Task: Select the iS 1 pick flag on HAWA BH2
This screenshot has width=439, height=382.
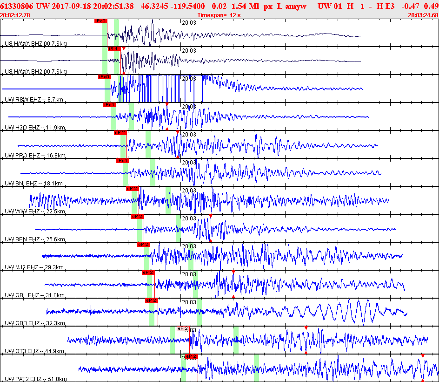Action: tap(114, 49)
